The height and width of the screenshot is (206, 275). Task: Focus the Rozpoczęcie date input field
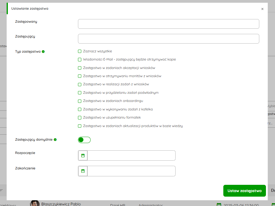click(131, 155)
